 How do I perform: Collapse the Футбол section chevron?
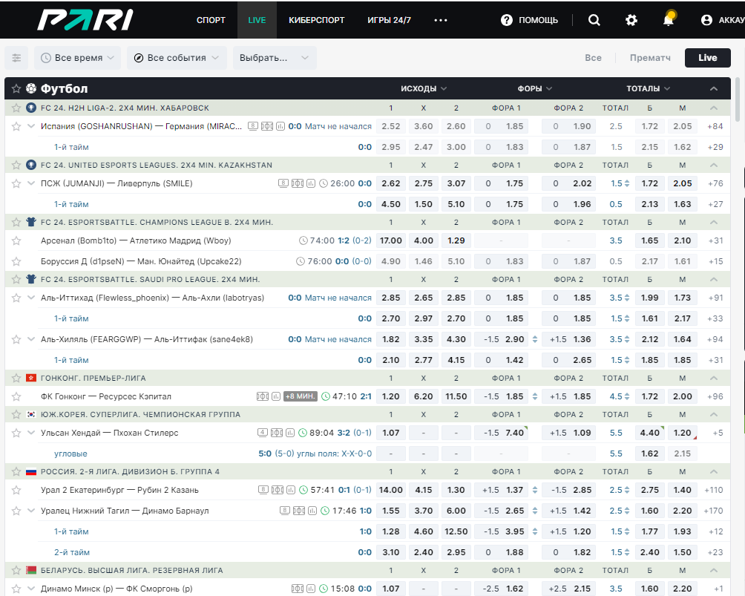714,88
